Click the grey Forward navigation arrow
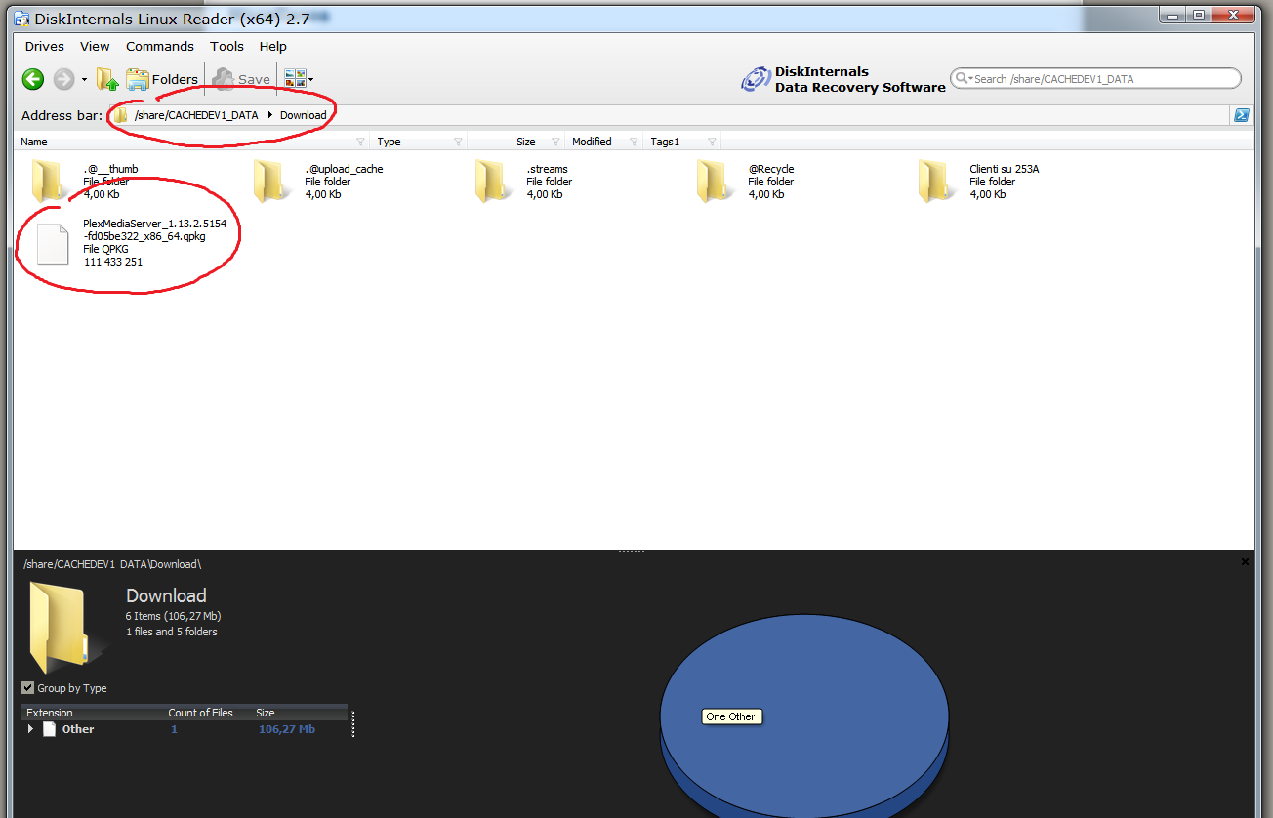The height and width of the screenshot is (818, 1273). tap(63, 79)
